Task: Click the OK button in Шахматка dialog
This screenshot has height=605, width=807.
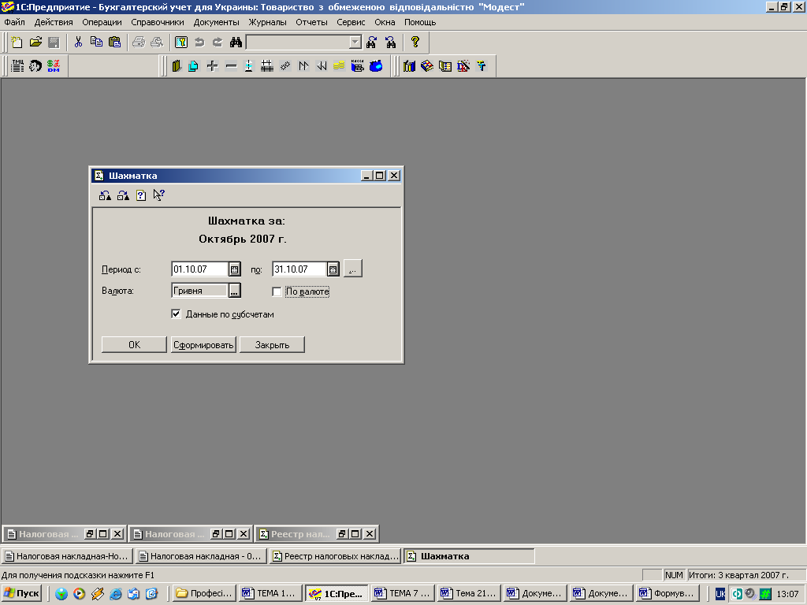Action: coord(134,345)
